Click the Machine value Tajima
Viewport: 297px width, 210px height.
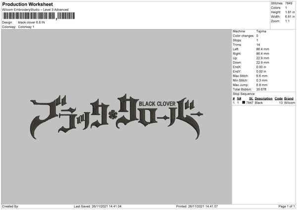[261, 31]
